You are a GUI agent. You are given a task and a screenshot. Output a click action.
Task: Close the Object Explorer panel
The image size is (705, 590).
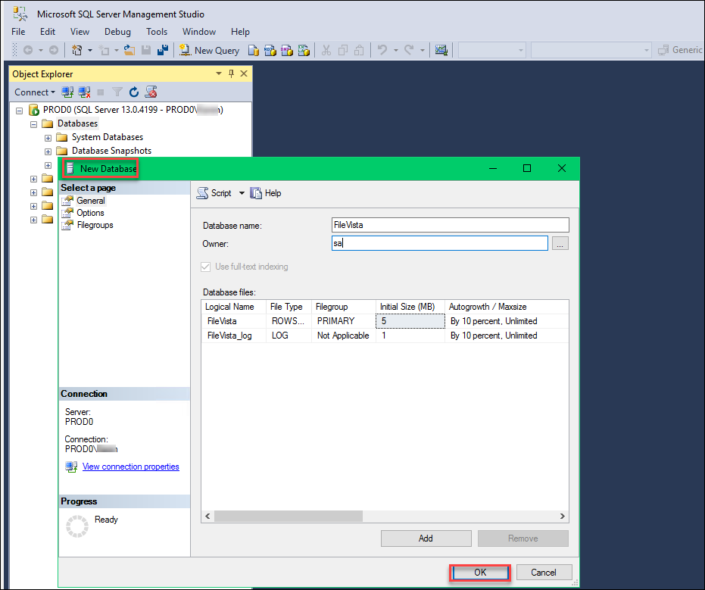244,73
